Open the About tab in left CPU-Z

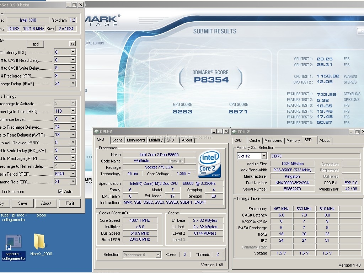click(187, 140)
